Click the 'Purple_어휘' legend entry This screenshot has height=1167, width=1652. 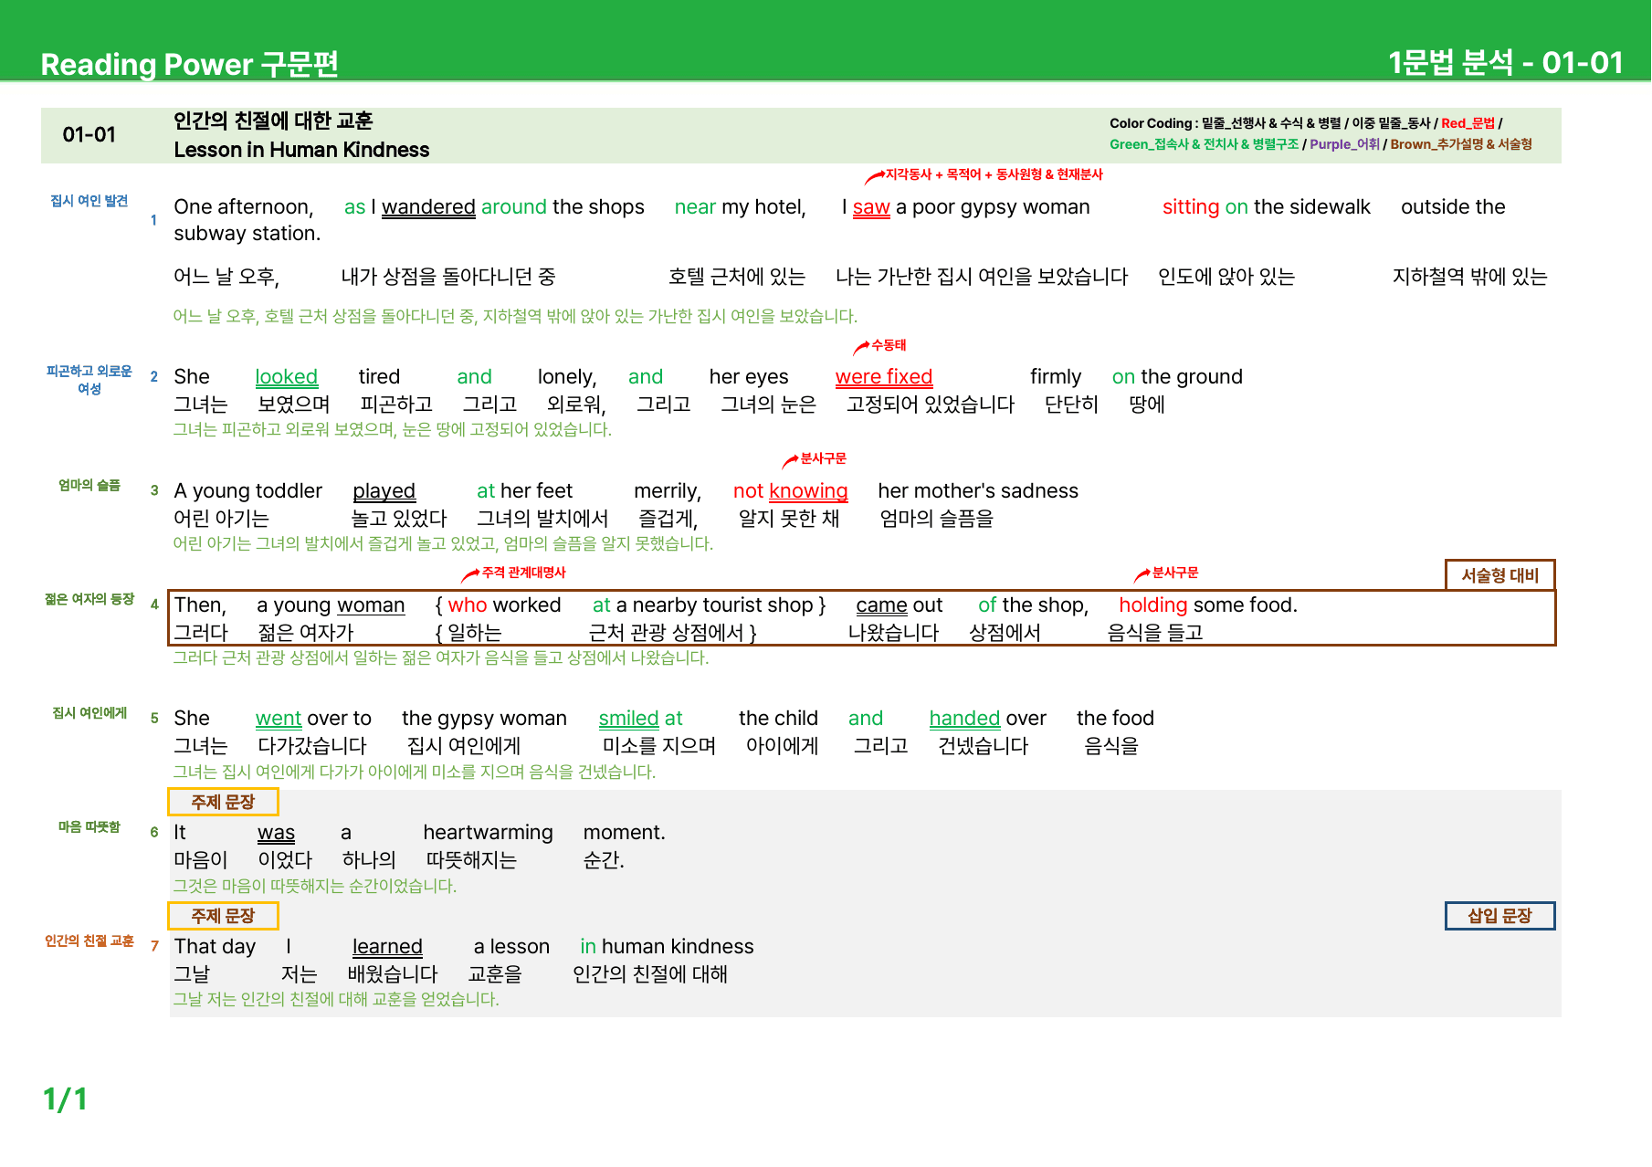(x=1344, y=144)
